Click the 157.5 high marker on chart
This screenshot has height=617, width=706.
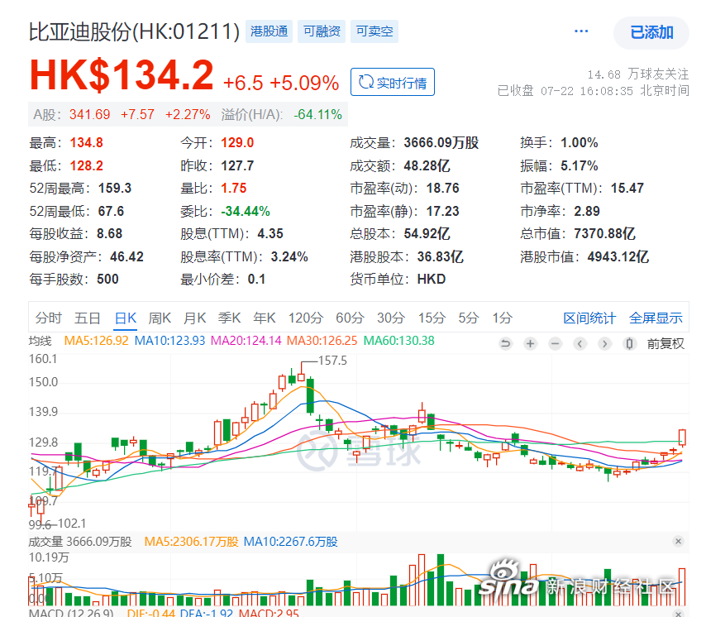click(332, 361)
